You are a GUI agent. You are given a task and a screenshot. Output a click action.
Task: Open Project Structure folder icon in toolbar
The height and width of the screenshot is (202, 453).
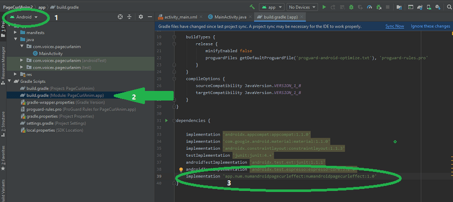(x=399, y=7)
